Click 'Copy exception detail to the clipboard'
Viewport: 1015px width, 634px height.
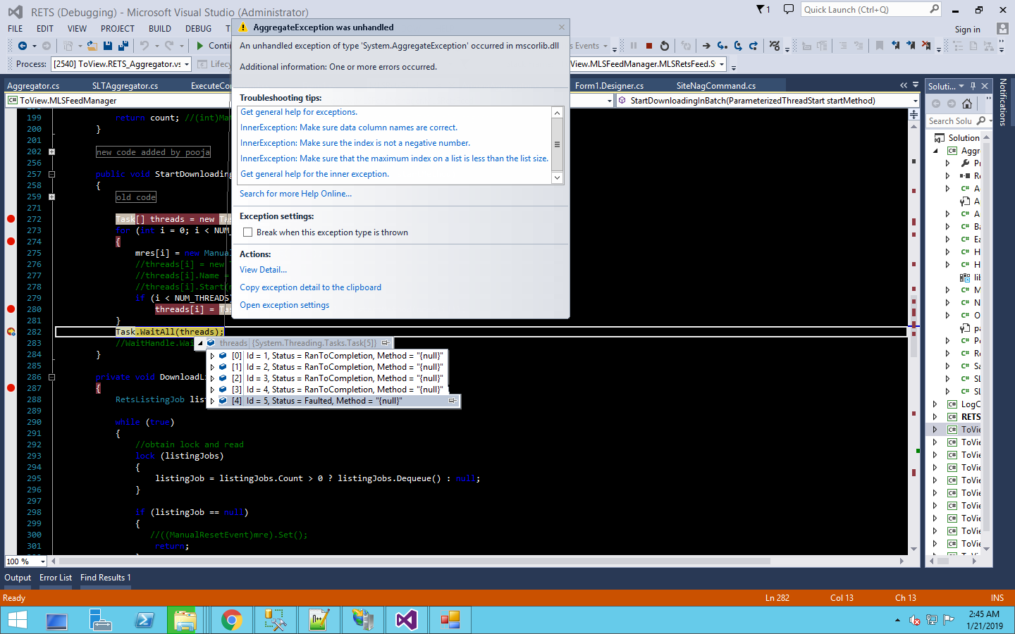tap(310, 287)
